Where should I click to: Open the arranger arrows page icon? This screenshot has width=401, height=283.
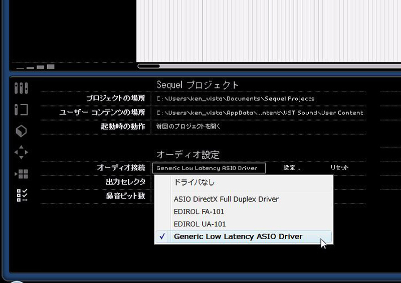tap(21, 152)
